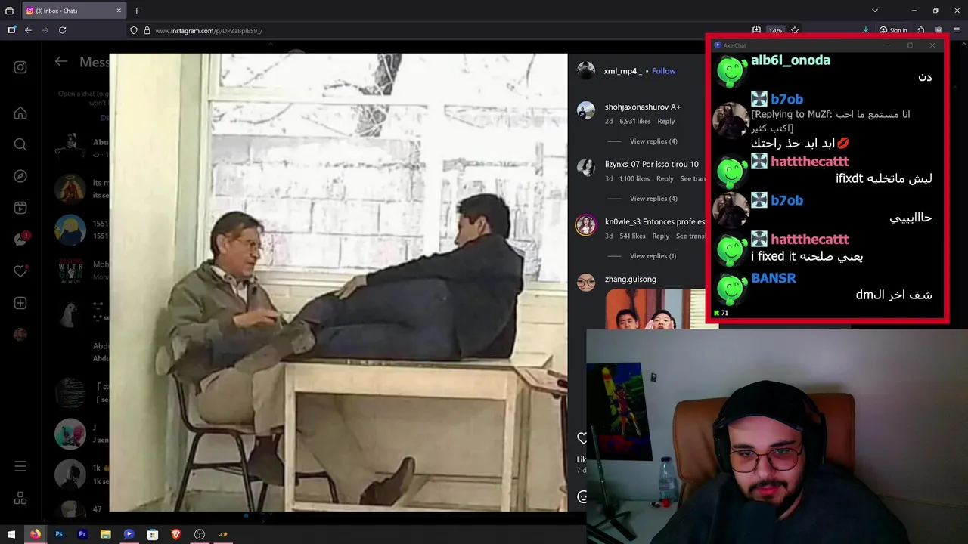Reply to shohjaxonashurov's comment
Viewport: 968px width, 544px height.
(666, 121)
